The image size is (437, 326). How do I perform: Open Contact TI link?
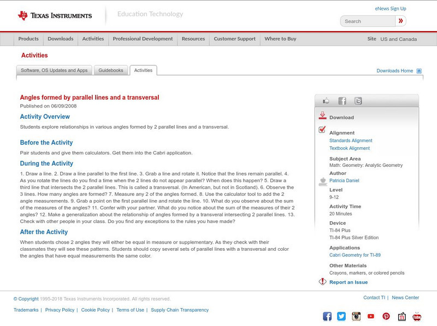pos(374,298)
